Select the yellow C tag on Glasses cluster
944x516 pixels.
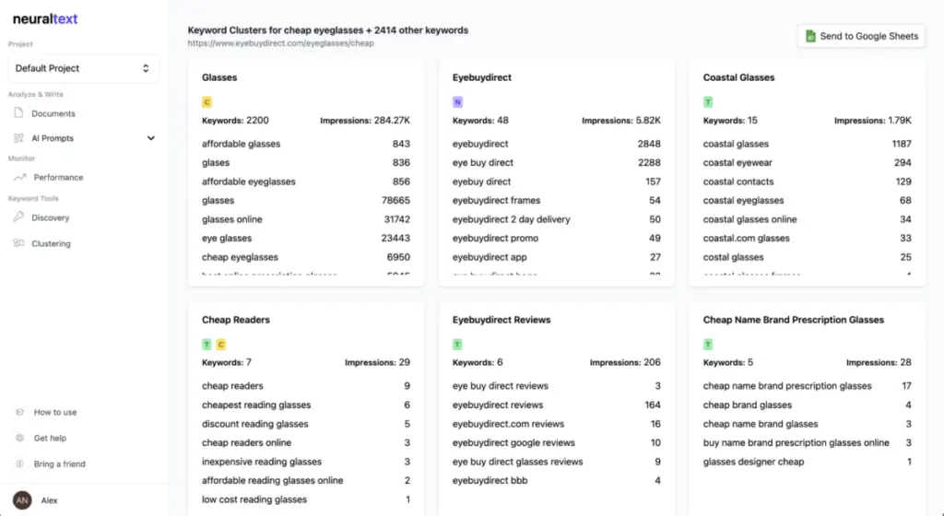tap(207, 102)
